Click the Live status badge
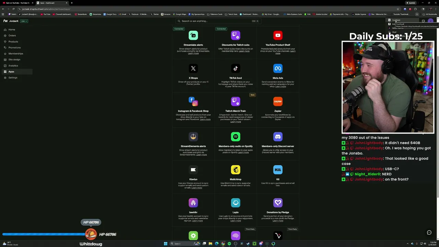Viewport: 439px width, 247px height. (x=24, y=21)
